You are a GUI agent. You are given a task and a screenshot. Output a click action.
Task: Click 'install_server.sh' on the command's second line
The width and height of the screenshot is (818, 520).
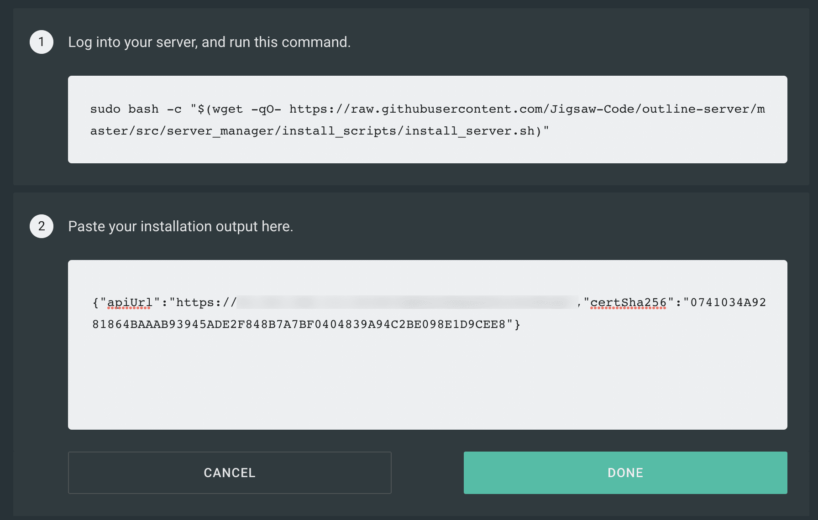pos(469,131)
